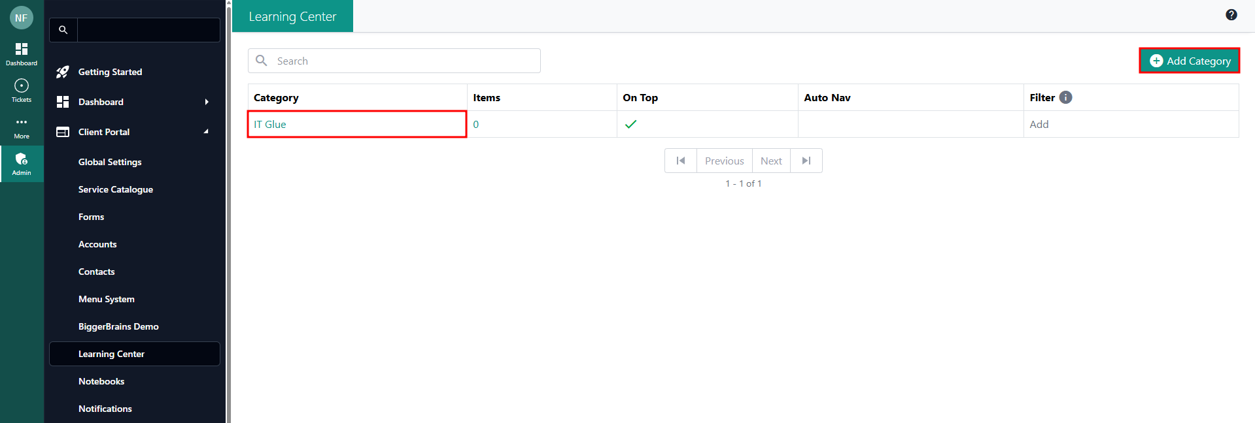Click the help question mark icon
The height and width of the screenshot is (423, 1255).
point(1231,15)
